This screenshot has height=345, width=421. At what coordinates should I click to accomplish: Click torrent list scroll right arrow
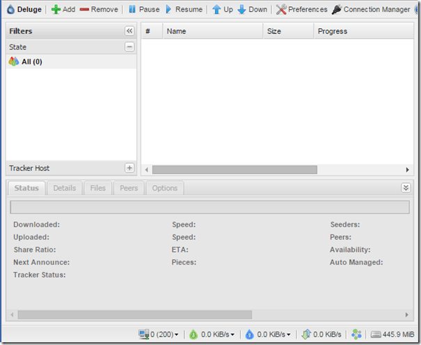coord(407,170)
